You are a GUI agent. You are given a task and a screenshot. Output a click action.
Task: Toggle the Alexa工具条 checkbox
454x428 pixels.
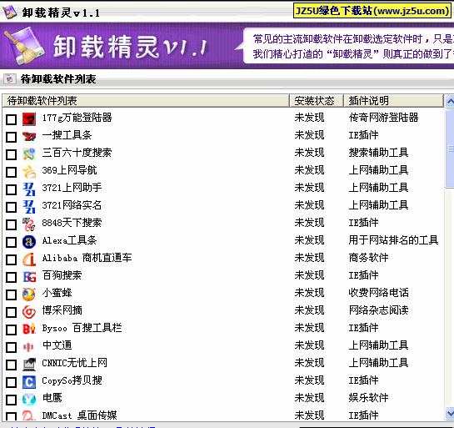pos(12,242)
